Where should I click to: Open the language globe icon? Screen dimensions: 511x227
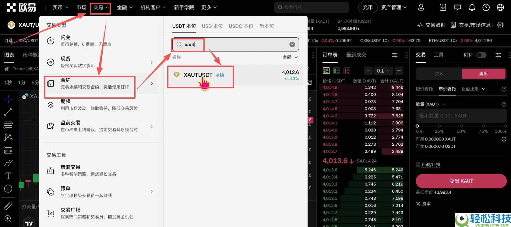point(500,8)
